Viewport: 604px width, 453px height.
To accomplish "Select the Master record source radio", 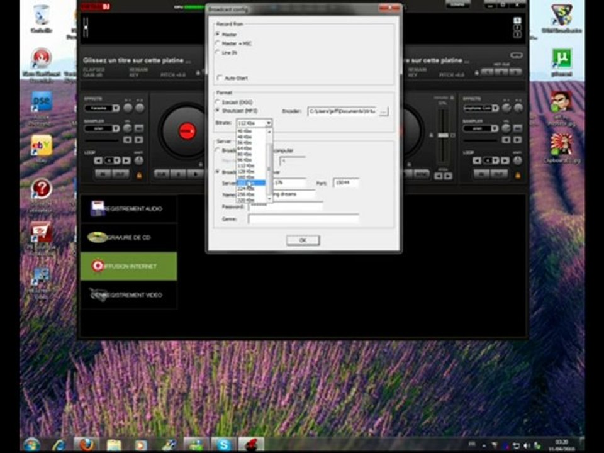I will (x=218, y=34).
